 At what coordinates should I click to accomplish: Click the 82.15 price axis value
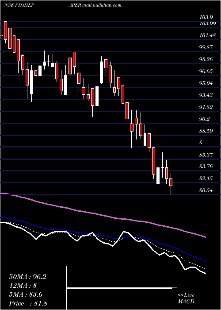click(206, 178)
